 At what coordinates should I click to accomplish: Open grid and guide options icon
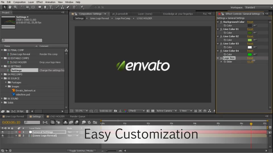pyautogui.click(x=91, y=111)
